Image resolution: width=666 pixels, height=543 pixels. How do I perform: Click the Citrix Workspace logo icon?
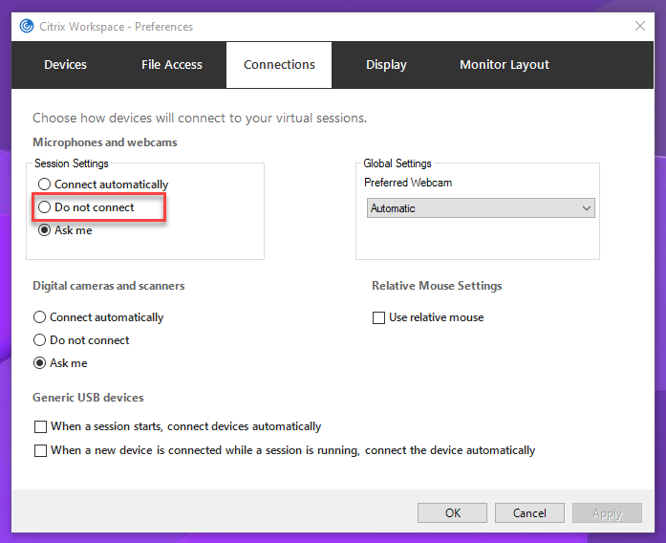[x=28, y=27]
